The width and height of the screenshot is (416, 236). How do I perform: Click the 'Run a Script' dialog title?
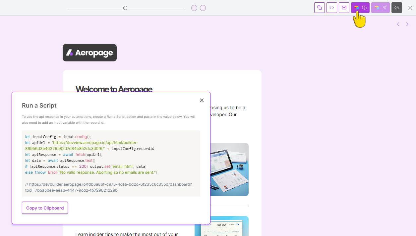click(39, 106)
